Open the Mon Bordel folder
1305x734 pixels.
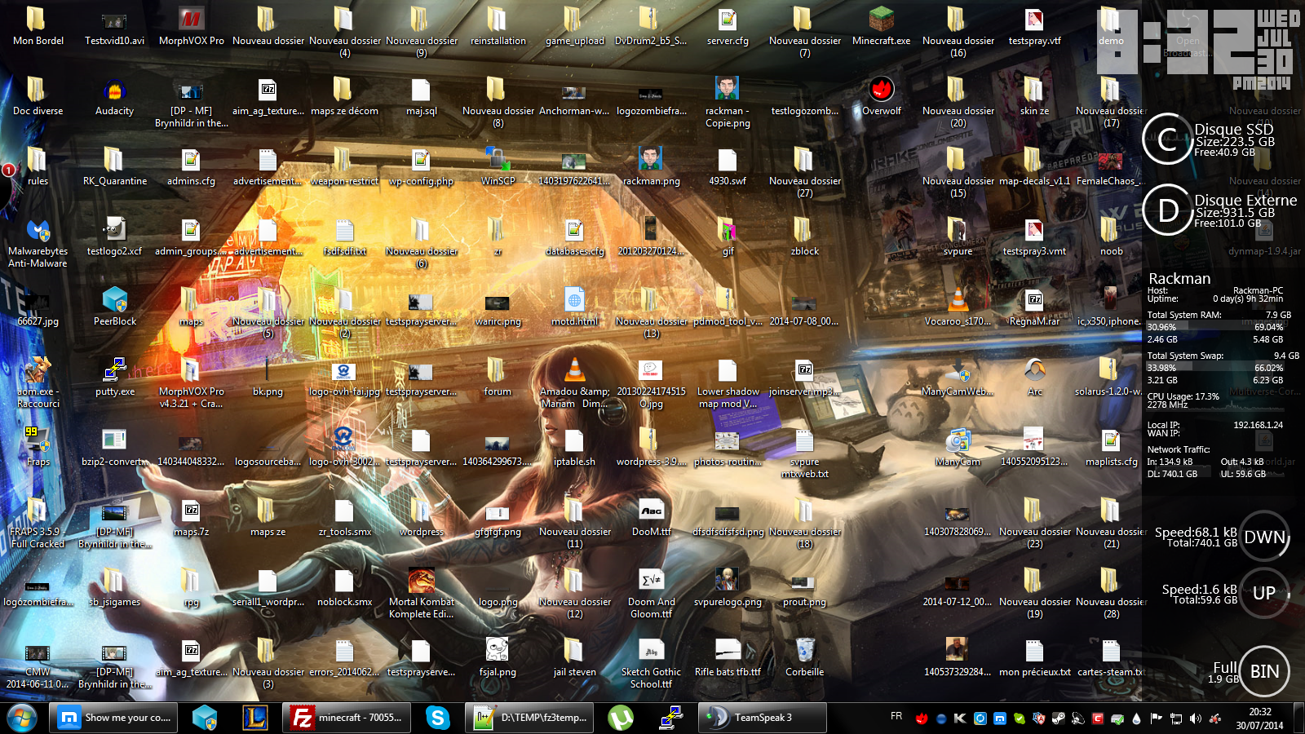38,26
